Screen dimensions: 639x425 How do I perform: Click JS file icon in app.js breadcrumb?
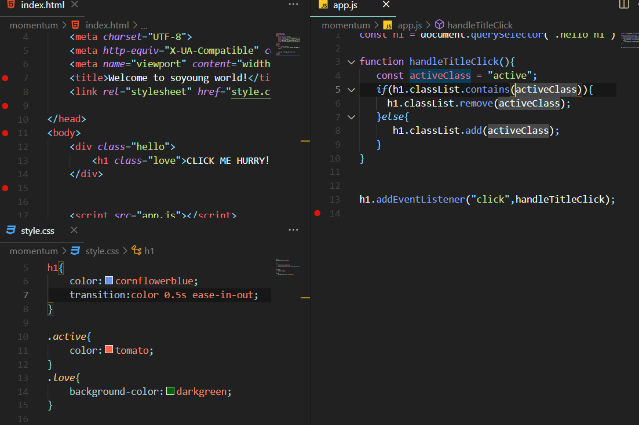tap(388, 25)
